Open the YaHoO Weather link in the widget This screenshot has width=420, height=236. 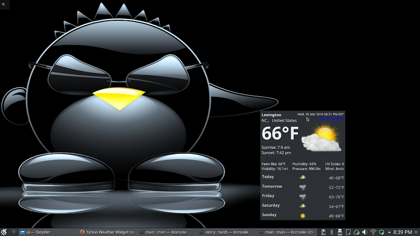point(331,119)
